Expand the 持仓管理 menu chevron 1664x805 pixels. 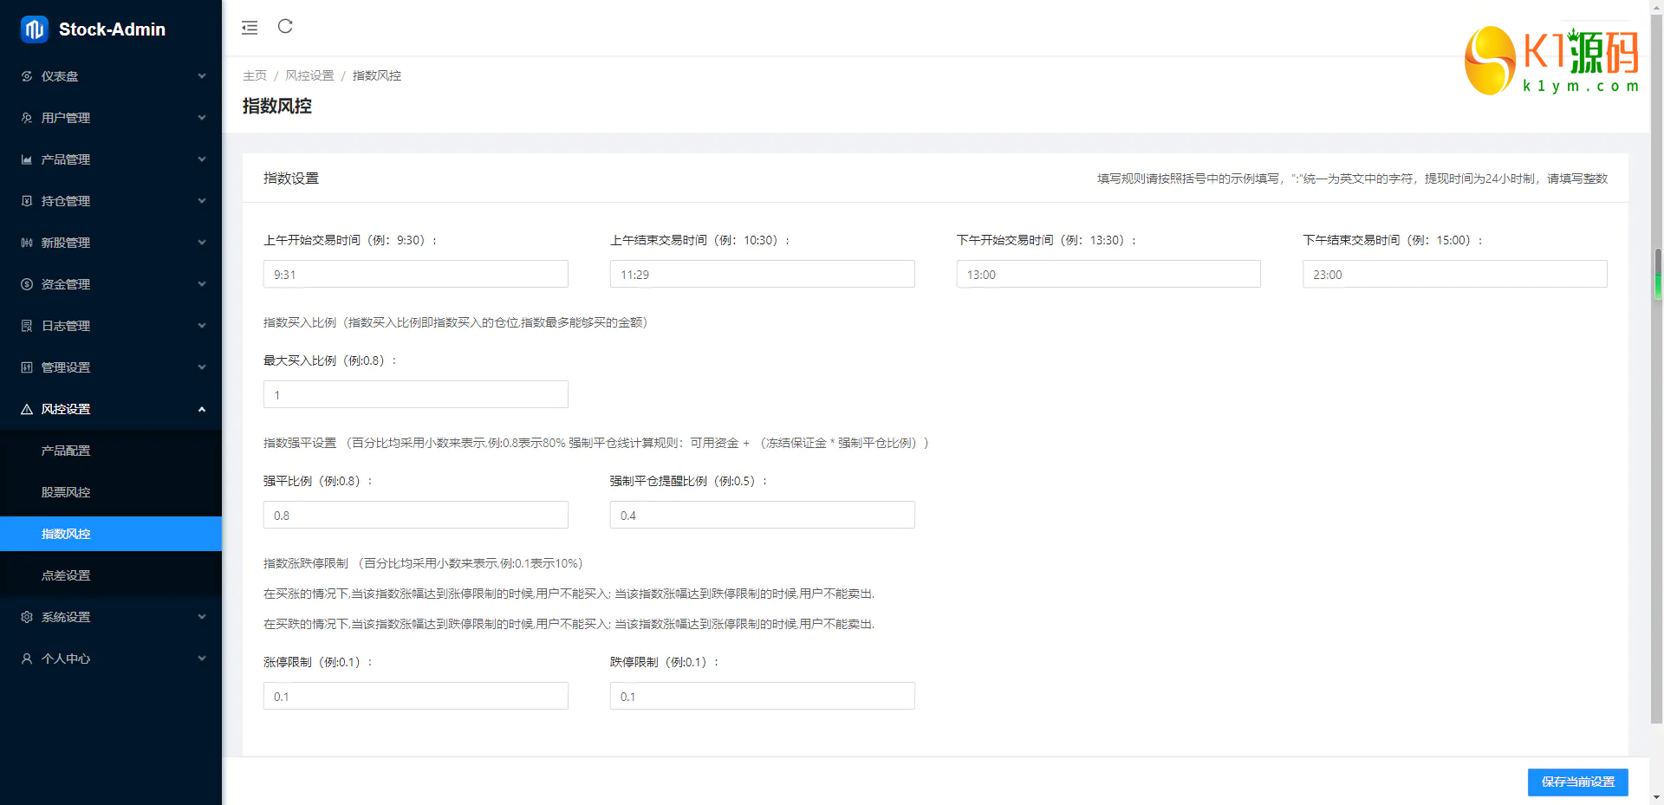pos(202,201)
